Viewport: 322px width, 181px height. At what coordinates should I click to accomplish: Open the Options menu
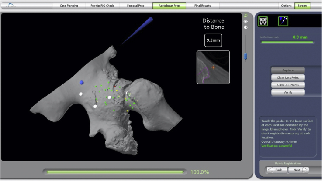(286, 6)
